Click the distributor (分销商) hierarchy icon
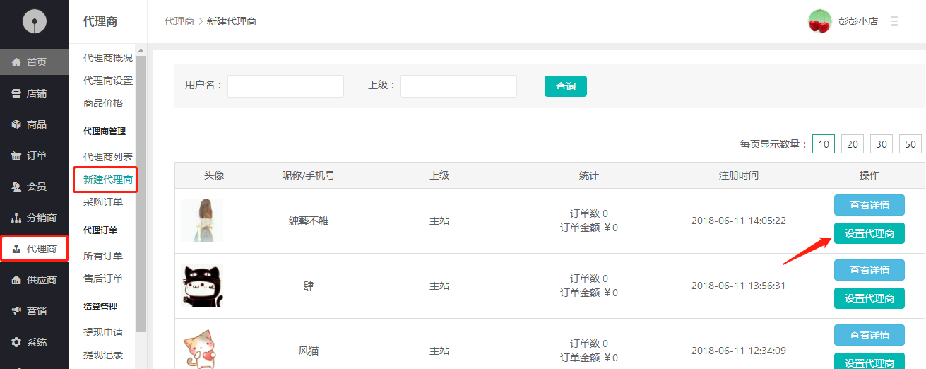This screenshot has width=926, height=369. click(16, 218)
